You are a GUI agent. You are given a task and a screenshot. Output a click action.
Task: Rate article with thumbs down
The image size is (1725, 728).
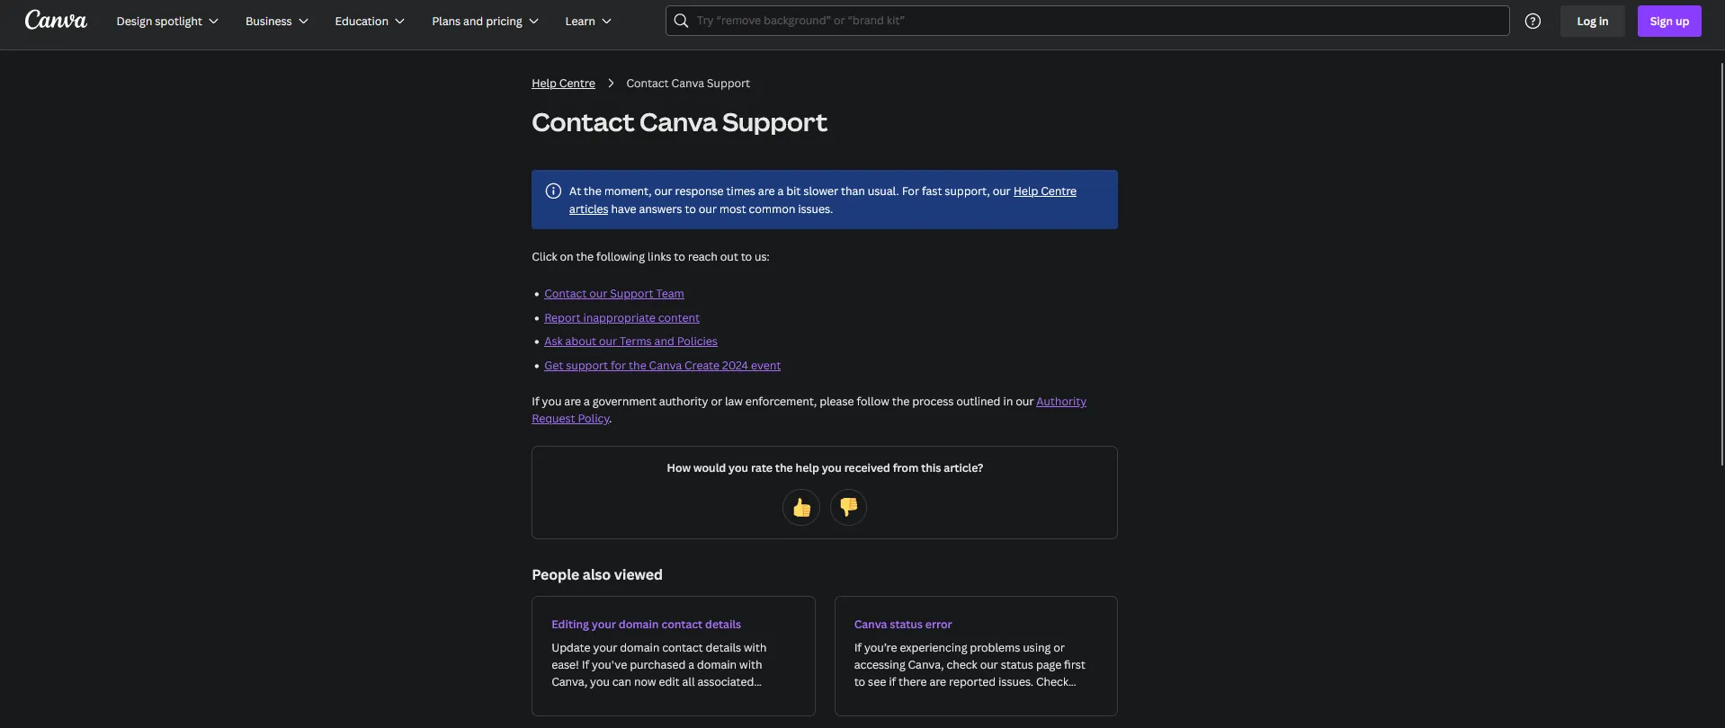click(x=848, y=508)
